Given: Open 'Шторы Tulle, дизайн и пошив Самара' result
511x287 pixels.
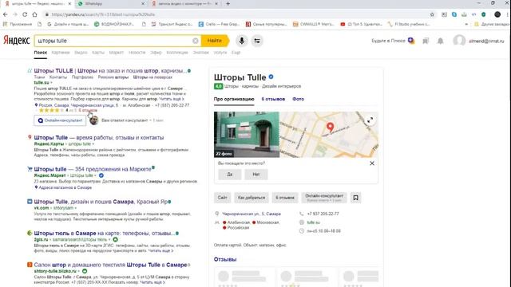Looking at the screenshot, I should (x=101, y=202).
